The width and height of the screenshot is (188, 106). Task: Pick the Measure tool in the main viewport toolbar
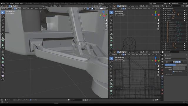pyautogui.click(x=3, y=38)
